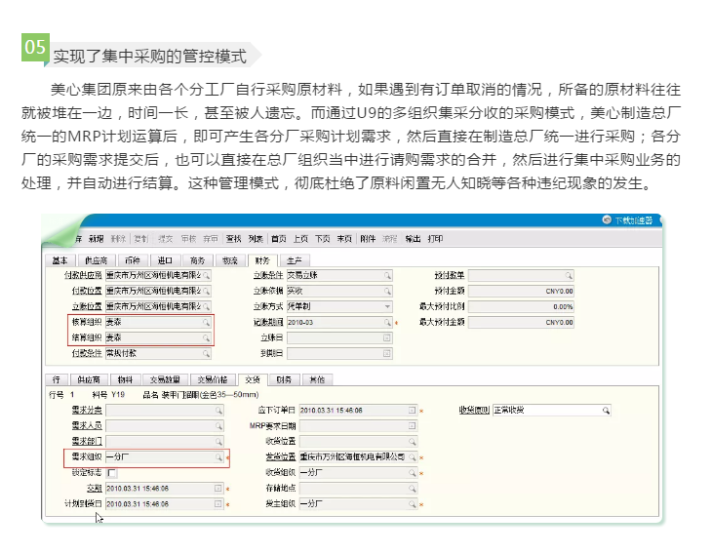Image resolution: width=712 pixels, height=554 pixels.
Task: Open lookup for 结算组织 field
Action: click(206, 337)
